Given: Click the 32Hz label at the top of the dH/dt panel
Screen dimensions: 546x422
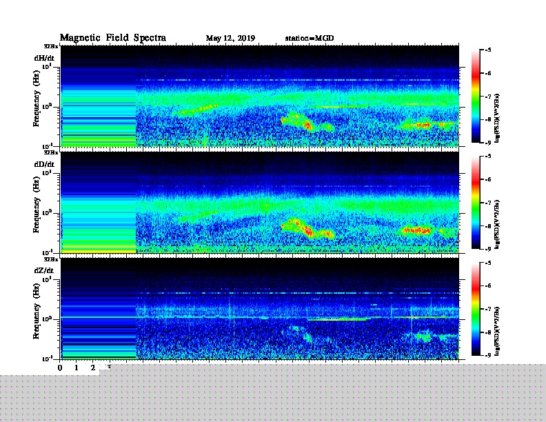Looking at the screenshot, I should pos(51,46).
